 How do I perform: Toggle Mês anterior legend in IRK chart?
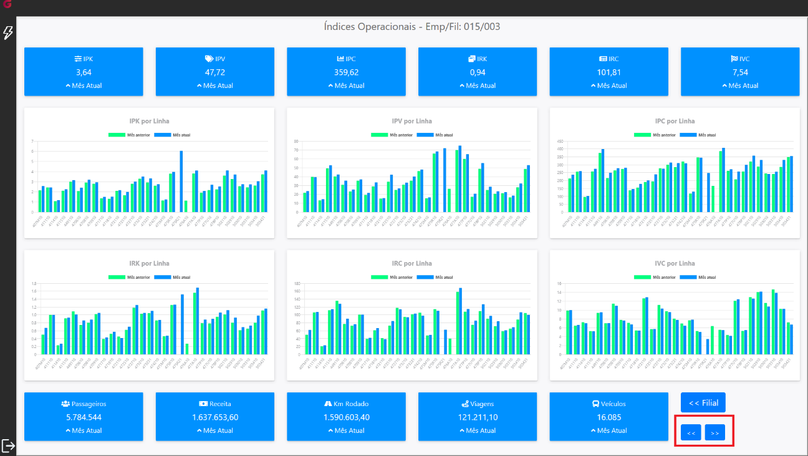click(x=129, y=277)
